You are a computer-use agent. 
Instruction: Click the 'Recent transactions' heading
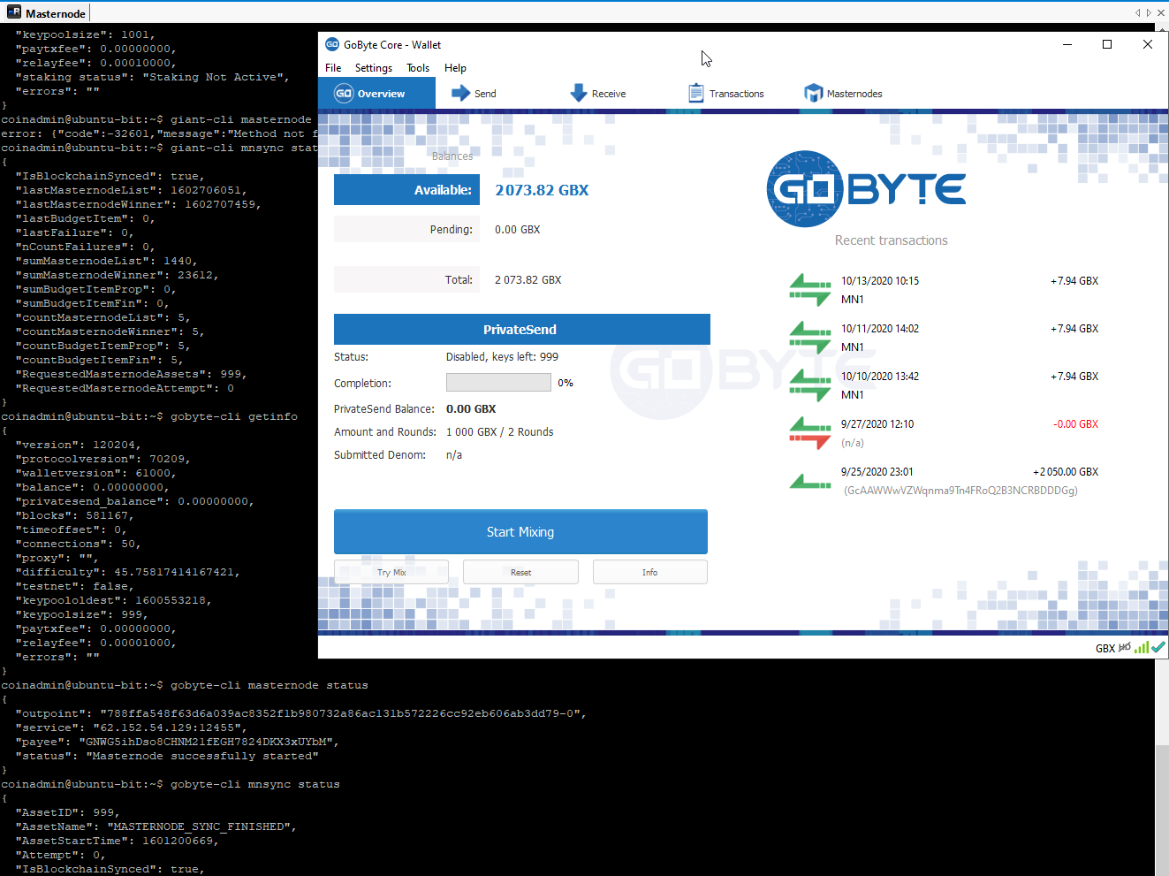click(892, 240)
